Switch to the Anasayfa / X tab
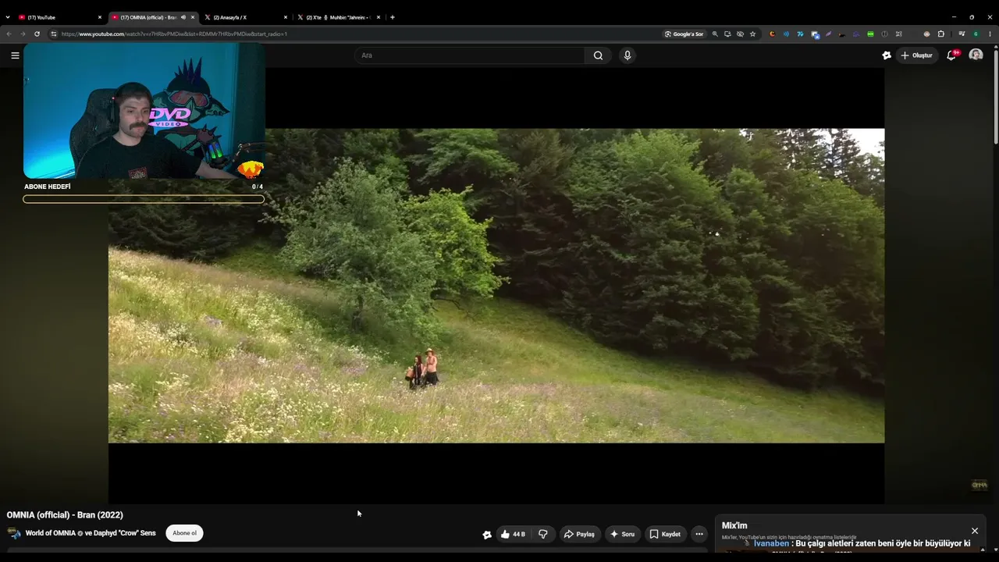The width and height of the screenshot is (999, 562). pos(244,17)
